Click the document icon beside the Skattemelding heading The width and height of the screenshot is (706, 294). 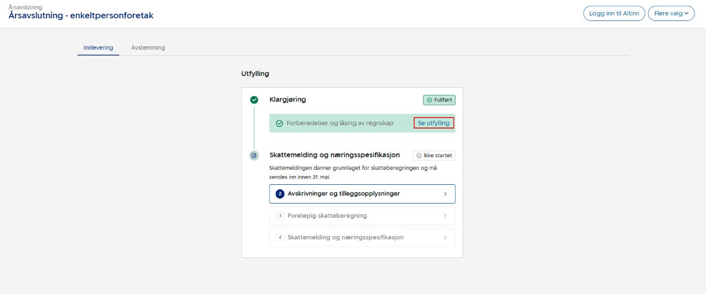click(x=254, y=156)
